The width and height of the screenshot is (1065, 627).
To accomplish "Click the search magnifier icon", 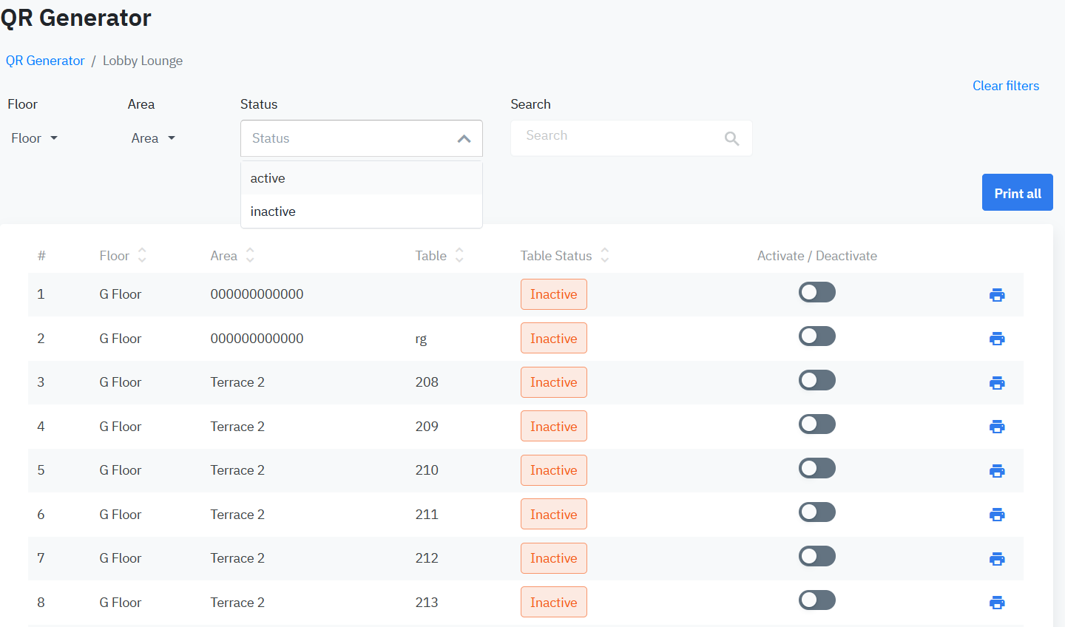I will point(731,138).
